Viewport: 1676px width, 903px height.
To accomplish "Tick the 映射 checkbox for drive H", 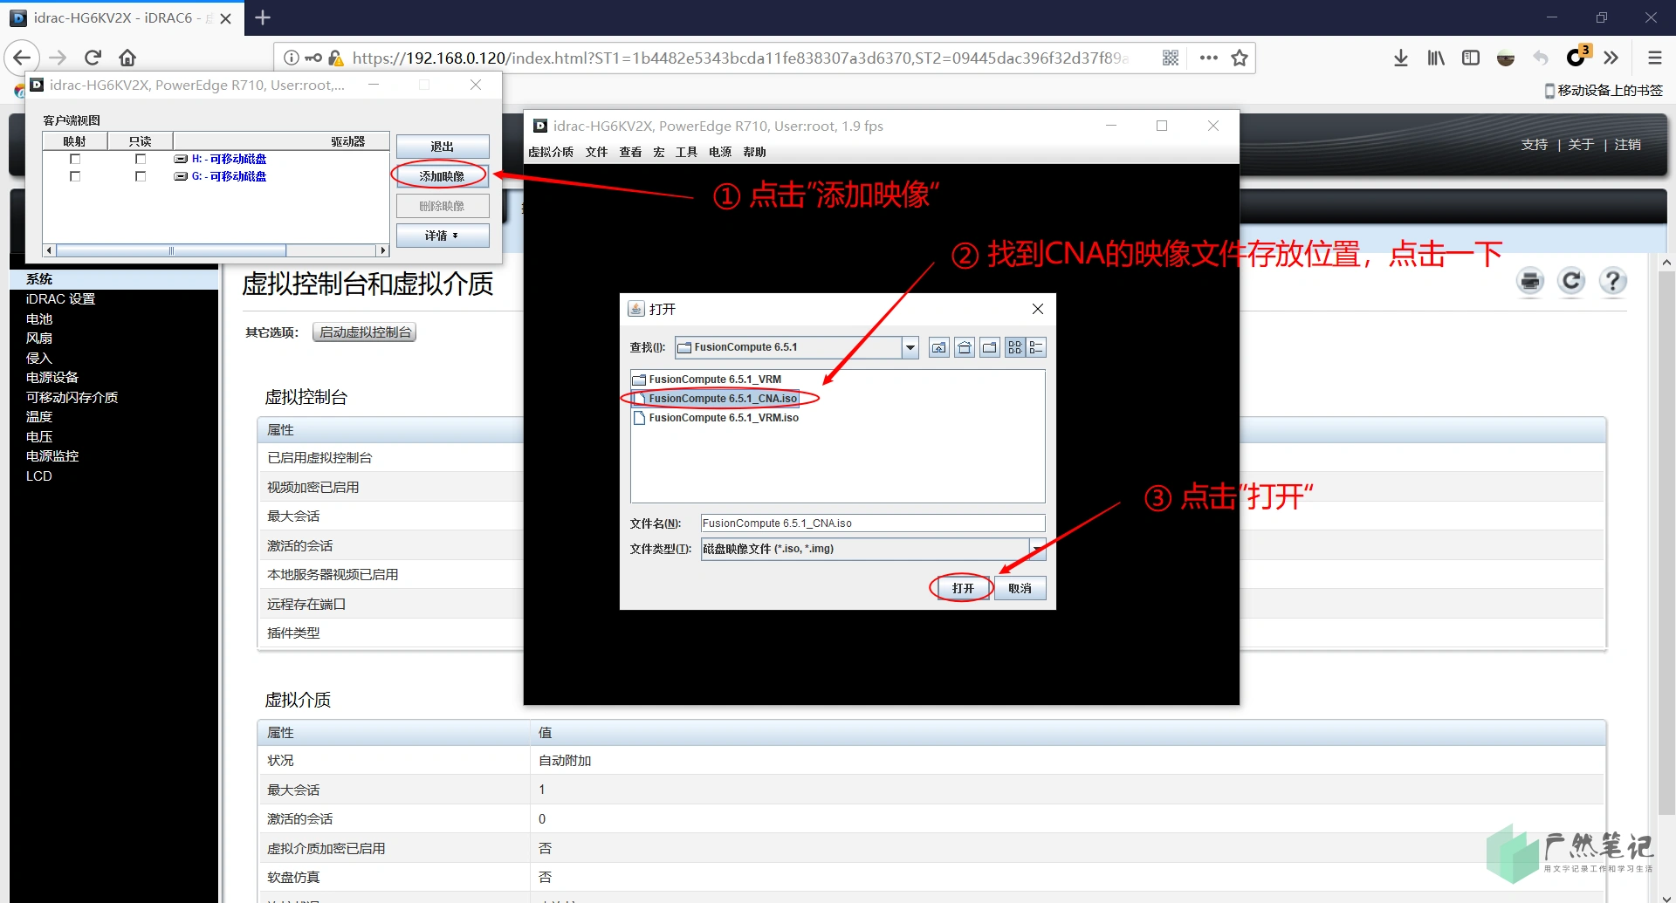I will [75, 159].
